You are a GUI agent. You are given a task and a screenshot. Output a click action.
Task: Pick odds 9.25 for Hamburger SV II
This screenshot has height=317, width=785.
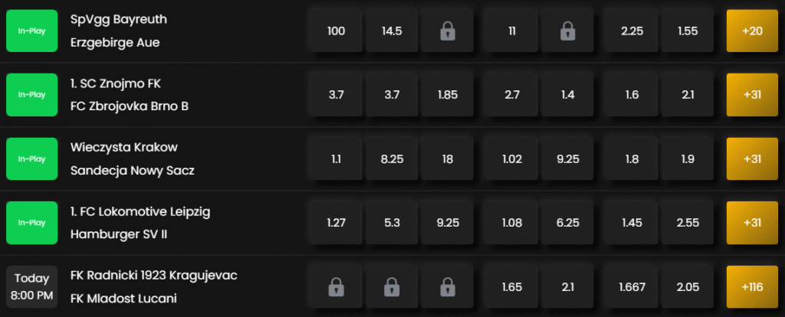447,223
